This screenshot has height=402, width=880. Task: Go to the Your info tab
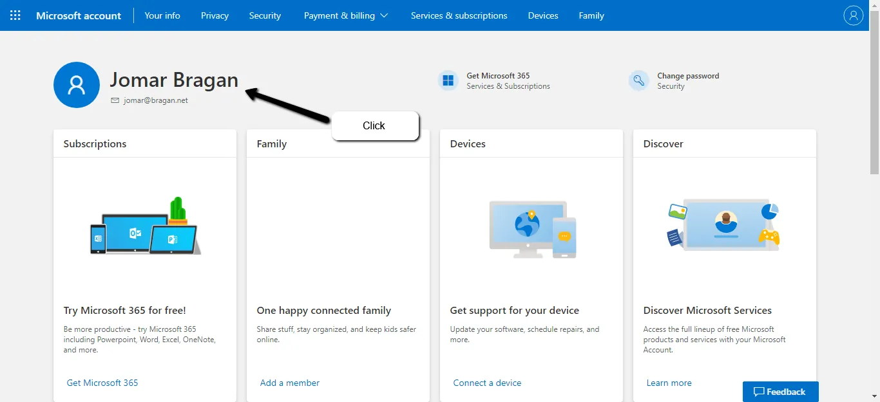(162, 15)
